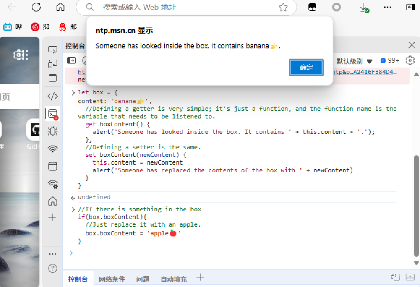Click the 'set boxContent(newContent) {' code line
420x287 pixels.
click(136, 155)
